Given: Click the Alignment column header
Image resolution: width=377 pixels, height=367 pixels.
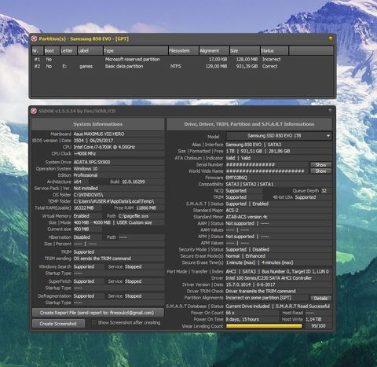Looking at the screenshot, I should point(214,51).
